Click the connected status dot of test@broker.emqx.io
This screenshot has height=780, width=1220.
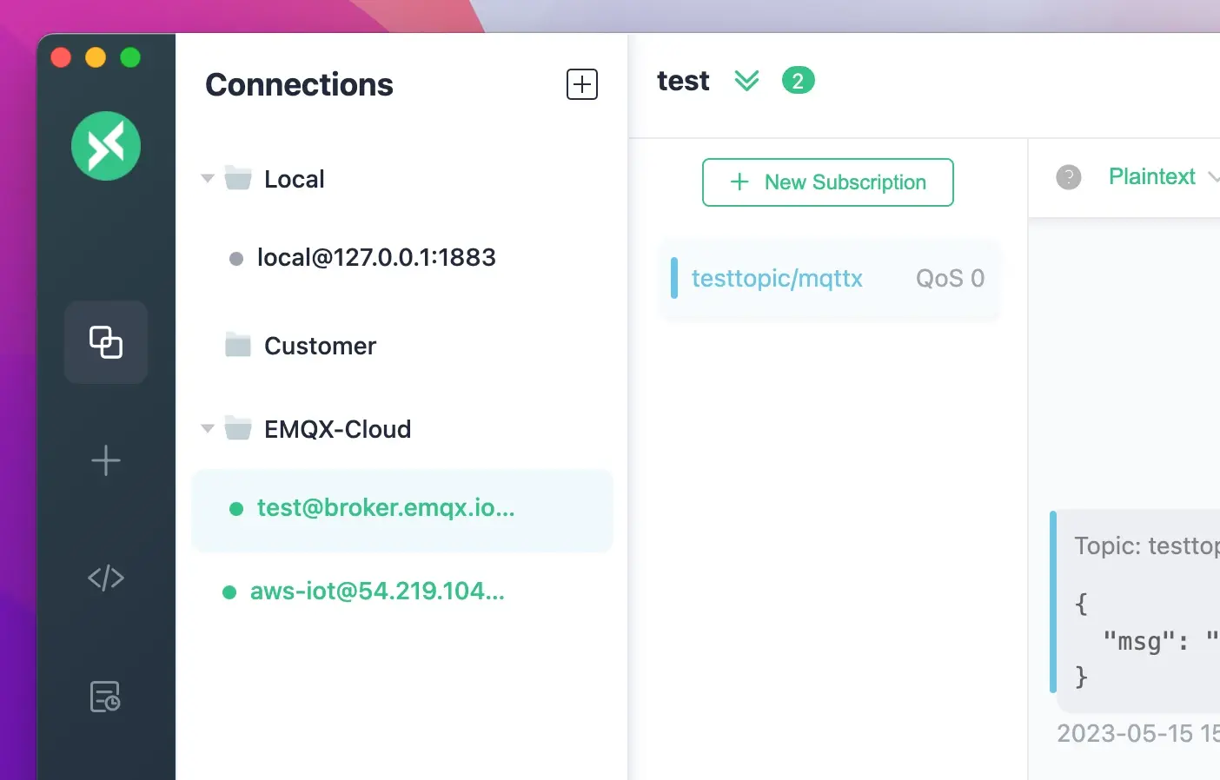coord(235,509)
